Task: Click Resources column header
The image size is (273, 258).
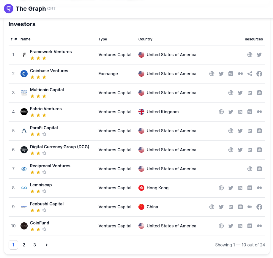Action: [x=254, y=39]
